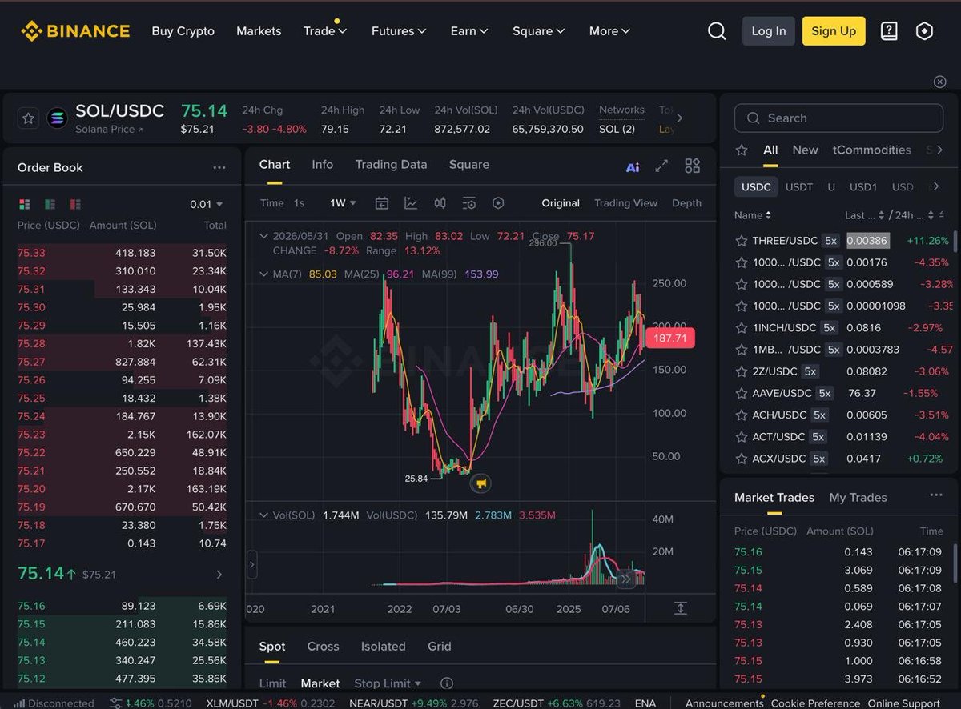Switch to the My Trades tab
Image resolution: width=961 pixels, height=709 pixels.
858,498
